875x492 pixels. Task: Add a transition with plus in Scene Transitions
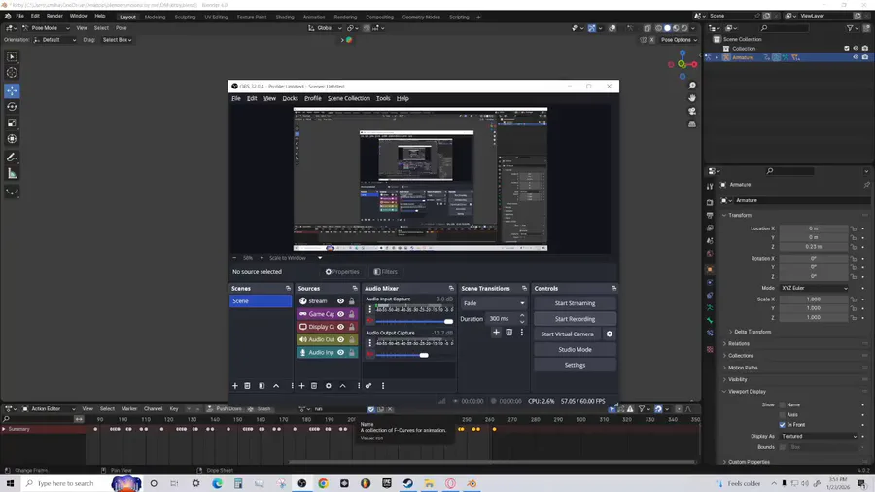pos(496,332)
